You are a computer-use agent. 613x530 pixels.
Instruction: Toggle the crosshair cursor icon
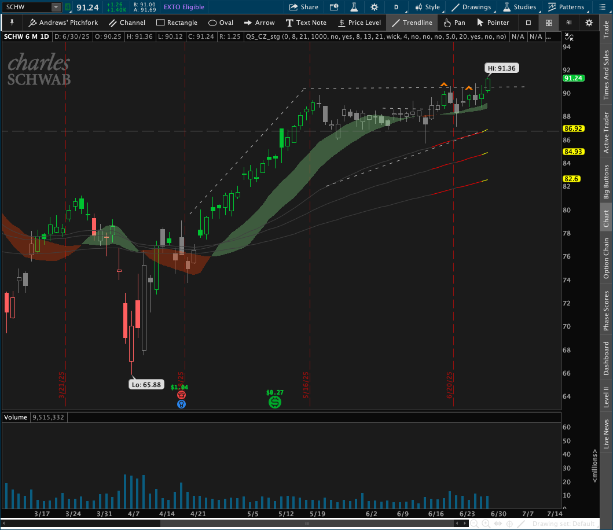point(509,524)
